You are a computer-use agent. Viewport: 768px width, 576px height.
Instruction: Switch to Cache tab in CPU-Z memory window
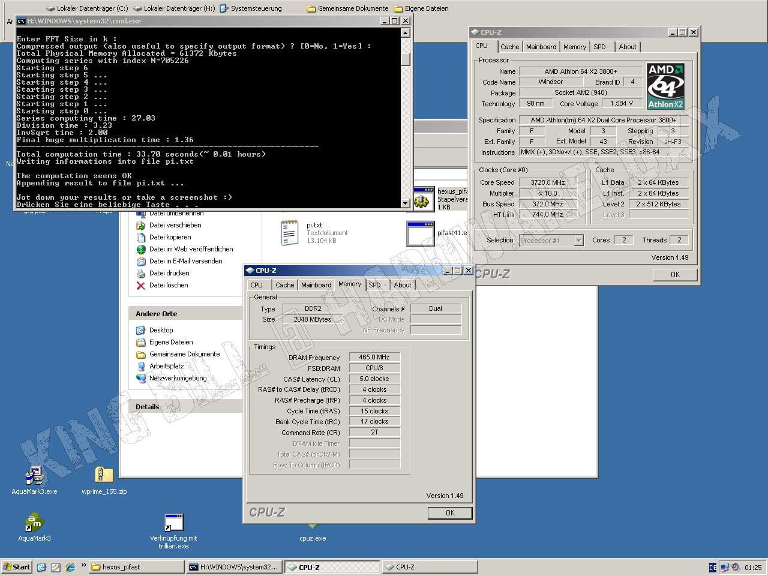click(x=285, y=285)
